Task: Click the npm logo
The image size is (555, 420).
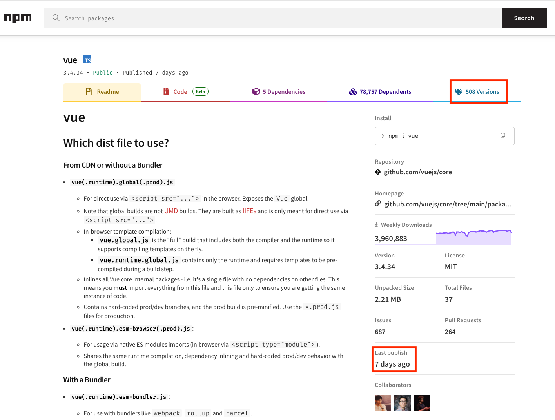Action: point(18,18)
